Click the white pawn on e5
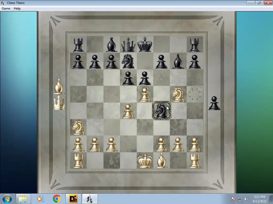 [145, 95]
